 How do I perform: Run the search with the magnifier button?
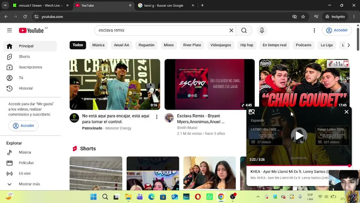(244, 30)
